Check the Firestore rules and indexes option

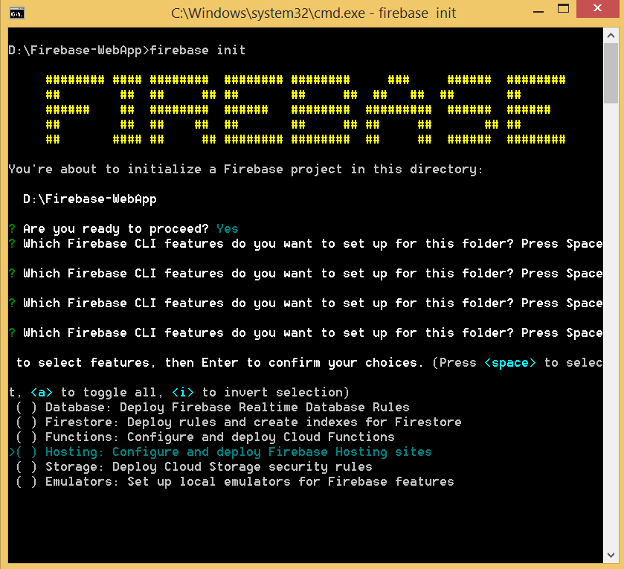tap(25, 422)
